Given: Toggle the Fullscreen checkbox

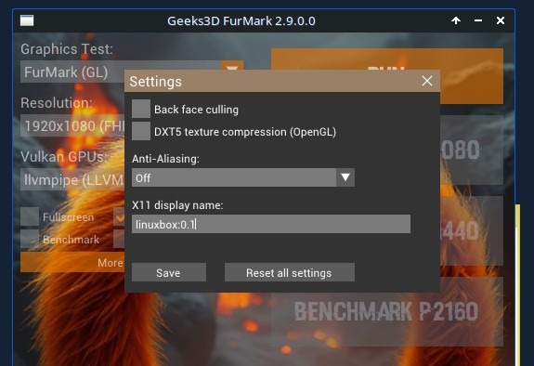Looking at the screenshot, I should pyautogui.click(x=30, y=216).
